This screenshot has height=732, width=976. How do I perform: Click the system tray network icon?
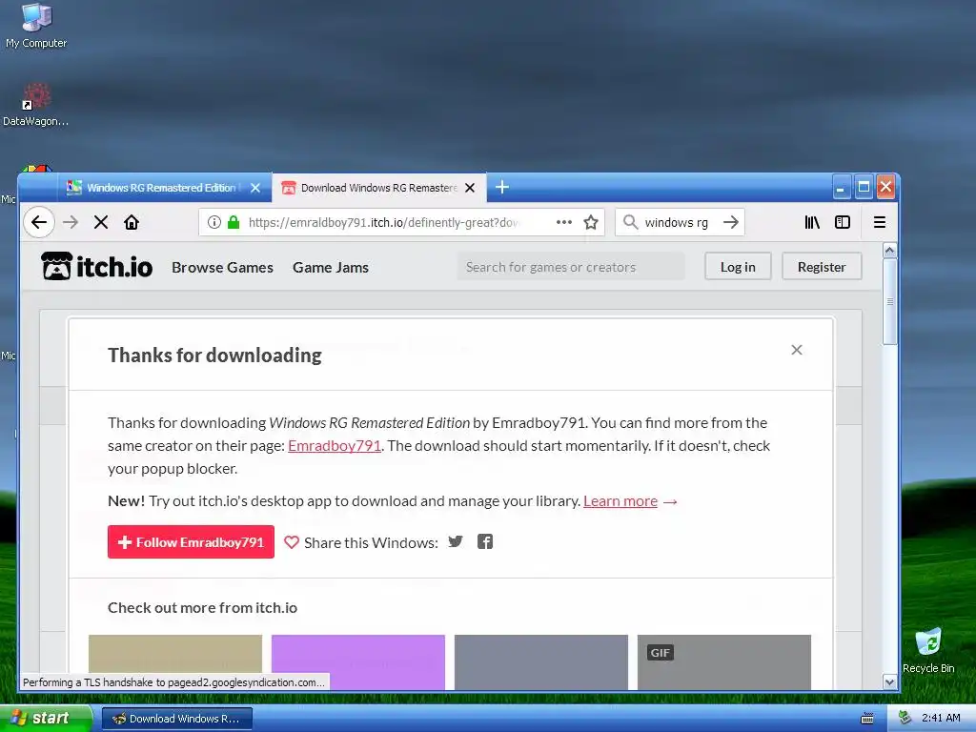point(905,719)
